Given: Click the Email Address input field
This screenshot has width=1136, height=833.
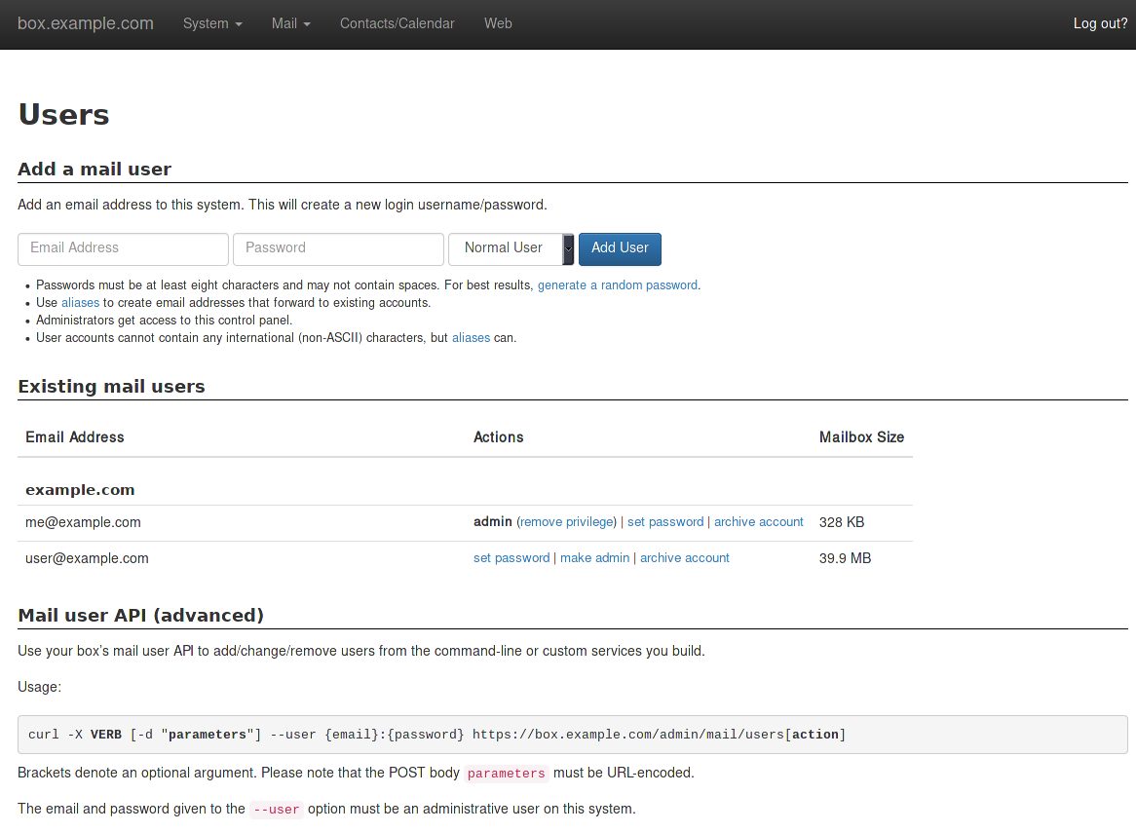Looking at the screenshot, I should [123, 248].
